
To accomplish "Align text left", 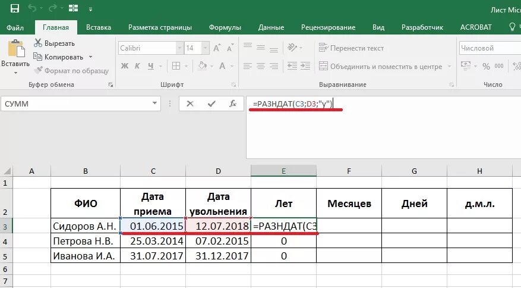I will pyautogui.click(x=248, y=66).
